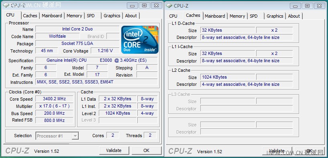
Task: Switch to CPU tab in right CPU-Z window
Action: tap(173, 16)
